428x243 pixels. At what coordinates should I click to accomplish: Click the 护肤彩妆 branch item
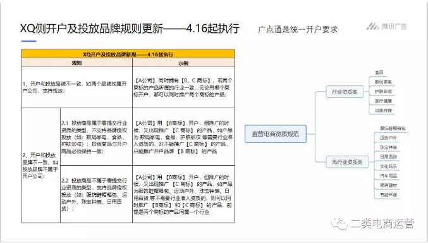click(x=383, y=92)
